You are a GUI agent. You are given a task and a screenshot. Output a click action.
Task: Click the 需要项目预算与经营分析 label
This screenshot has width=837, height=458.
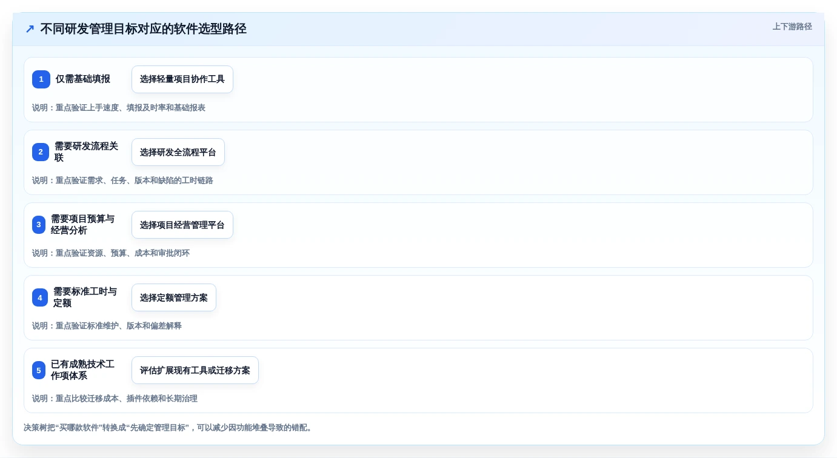coord(82,225)
